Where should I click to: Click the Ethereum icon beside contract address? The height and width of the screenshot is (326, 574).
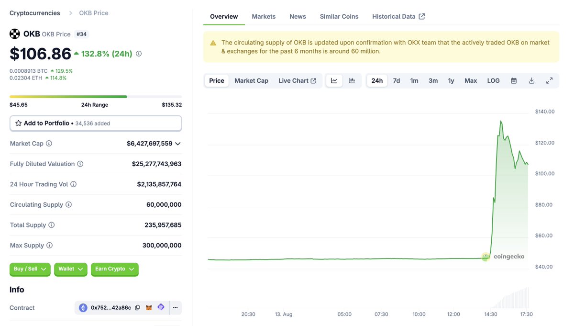pyautogui.click(x=83, y=308)
